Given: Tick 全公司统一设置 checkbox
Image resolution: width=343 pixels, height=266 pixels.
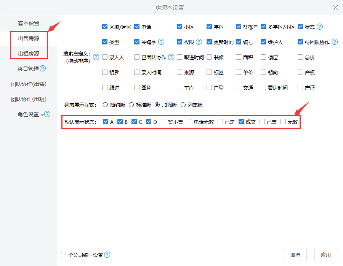Looking at the screenshot, I should [x=64, y=255].
